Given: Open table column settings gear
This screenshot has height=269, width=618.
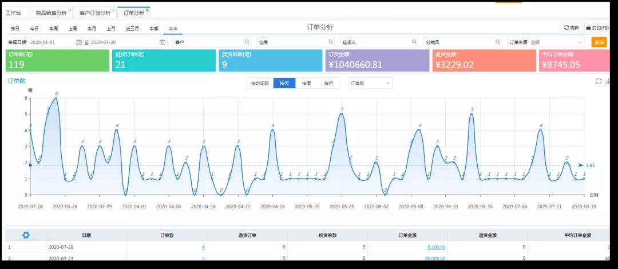Looking at the screenshot, I should 26,235.
